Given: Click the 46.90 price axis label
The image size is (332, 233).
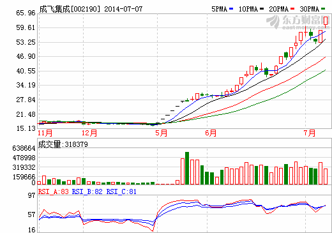Looking at the screenshot, I should [x=26, y=57].
